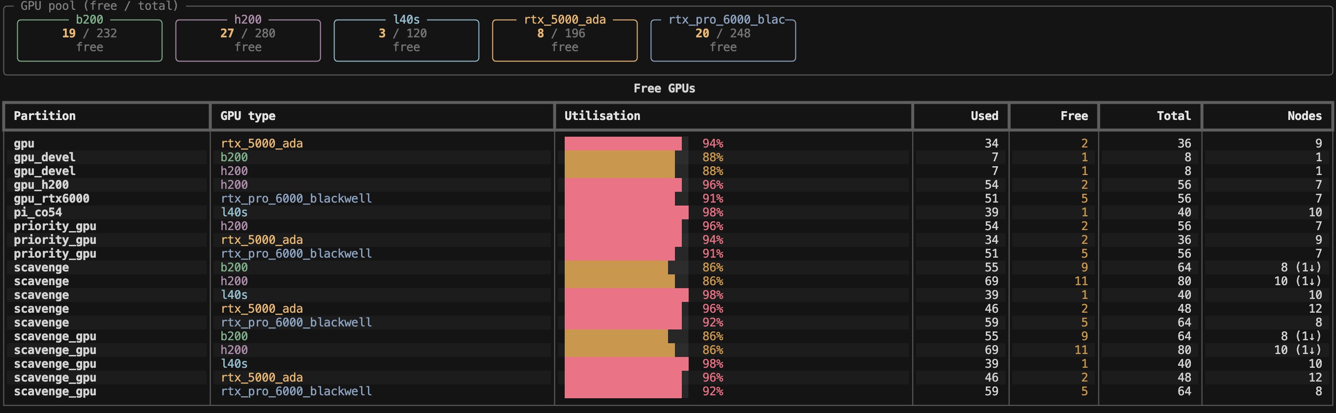Image resolution: width=1336 pixels, height=413 pixels.
Task: Click Free value 5 in the gpu_rtx6000 row
Action: 1085,199
